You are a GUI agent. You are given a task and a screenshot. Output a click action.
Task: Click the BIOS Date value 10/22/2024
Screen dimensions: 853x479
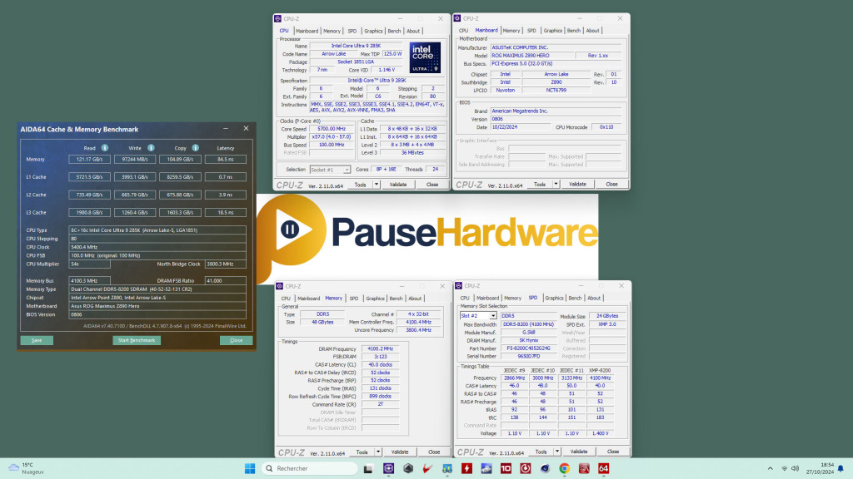(x=520, y=127)
